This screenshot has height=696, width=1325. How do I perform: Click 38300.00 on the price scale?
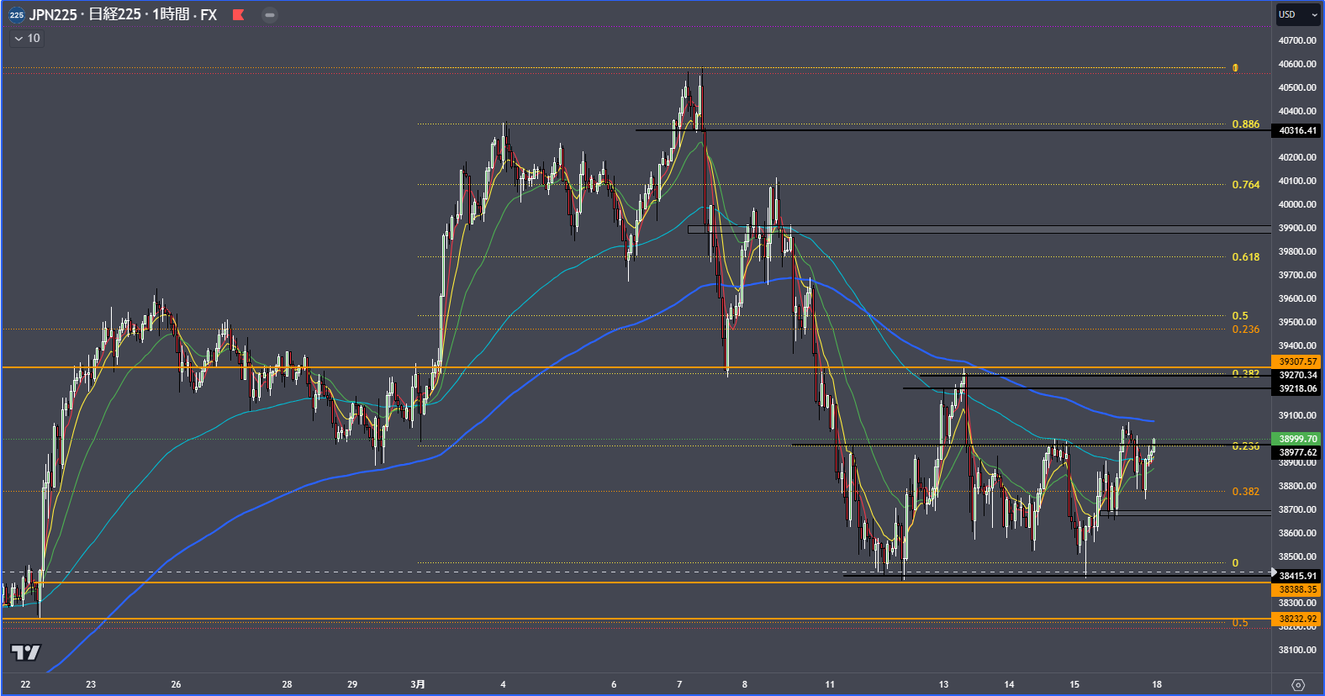pyautogui.click(x=1297, y=603)
